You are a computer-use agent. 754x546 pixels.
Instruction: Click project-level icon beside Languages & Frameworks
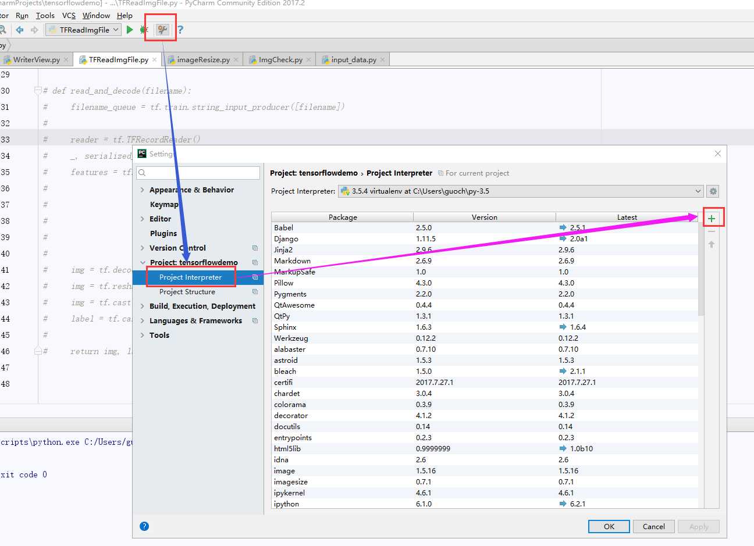point(255,321)
